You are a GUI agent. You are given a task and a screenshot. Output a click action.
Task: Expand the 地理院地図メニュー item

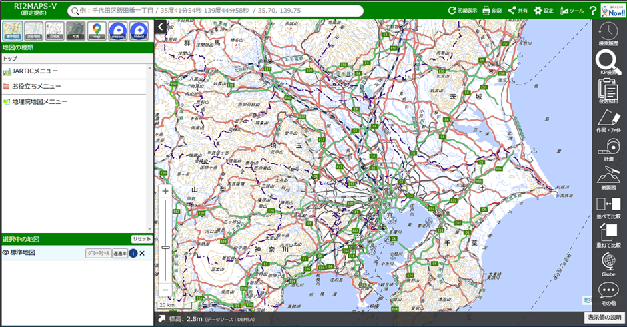pyautogui.click(x=39, y=101)
